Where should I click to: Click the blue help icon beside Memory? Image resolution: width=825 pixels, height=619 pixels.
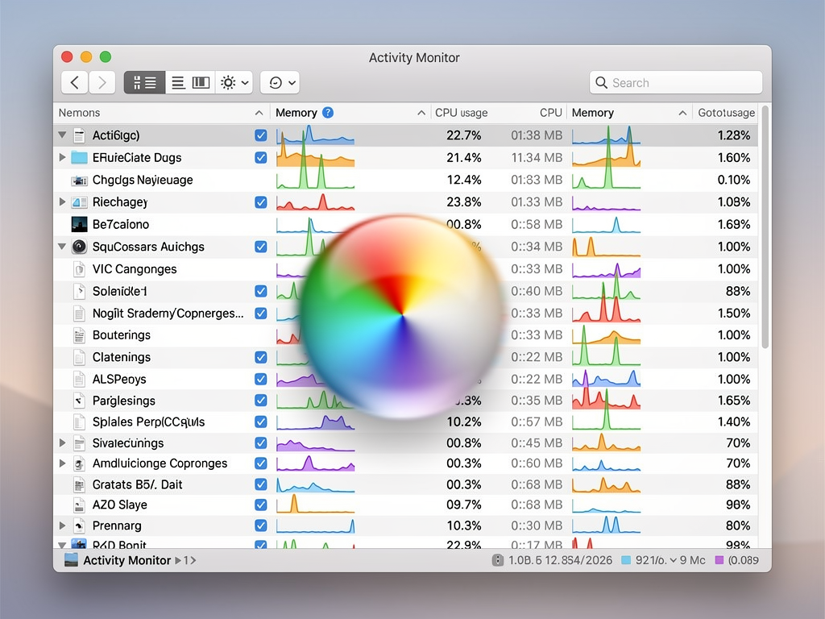[328, 113]
